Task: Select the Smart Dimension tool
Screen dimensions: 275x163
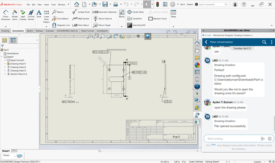Action: tap(6, 15)
